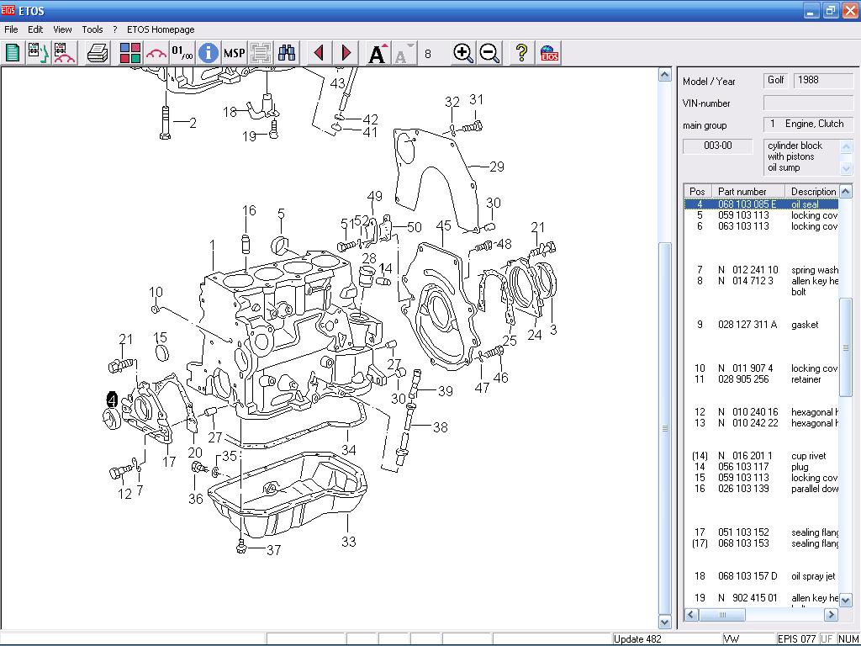Click the catalog with green arrow icon
Image resolution: width=861 pixels, height=646 pixels.
click(x=39, y=53)
